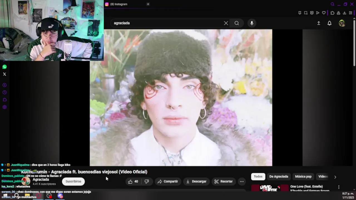Open the extensions puzzle icon
356x200 pixels.
332,13
